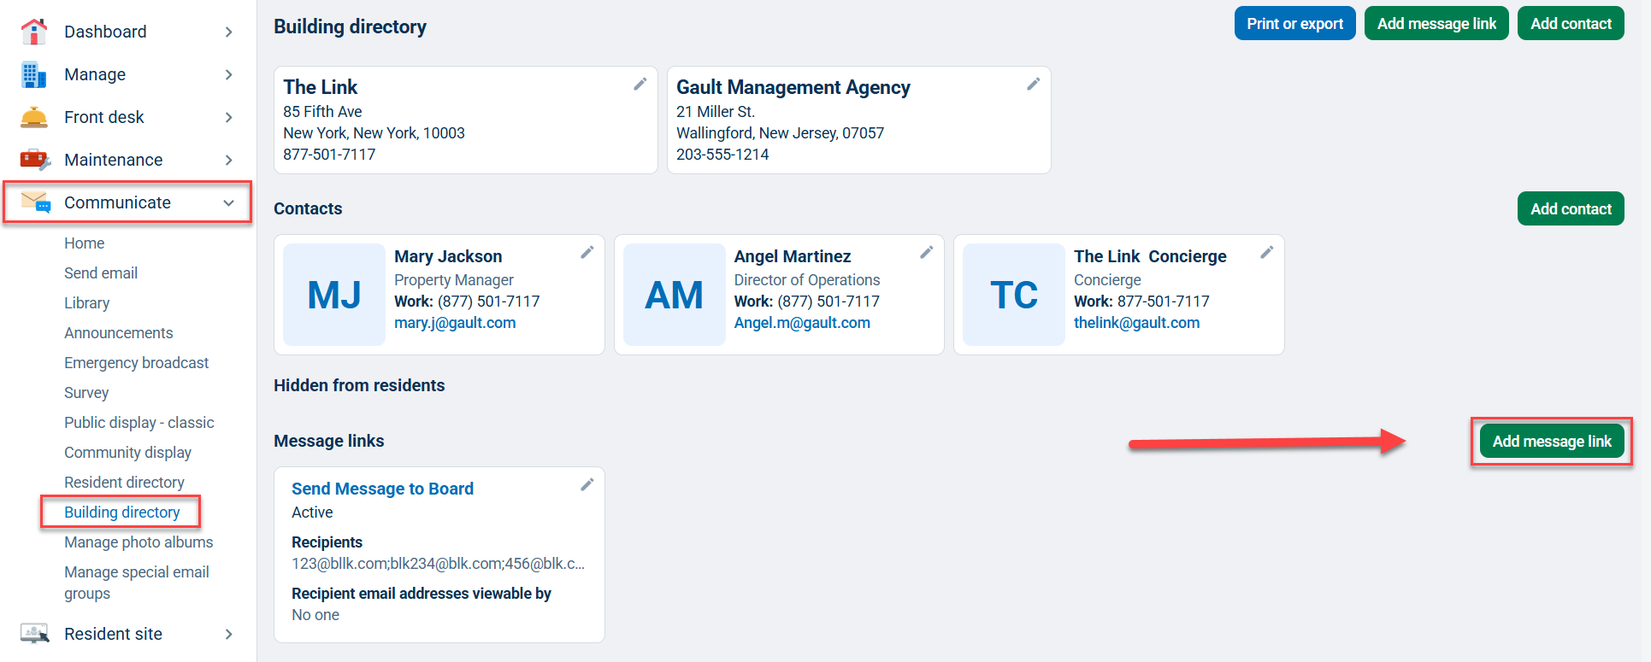Collapse the Communicate menu chevron
1651x662 pixels.
pos(228,202)
